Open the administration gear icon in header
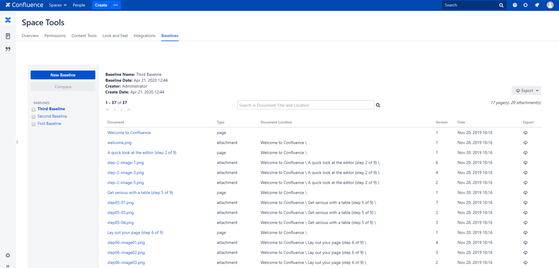The height and width of the screenshot is (268, 559). pyautogui.click(x=525, y=5)
